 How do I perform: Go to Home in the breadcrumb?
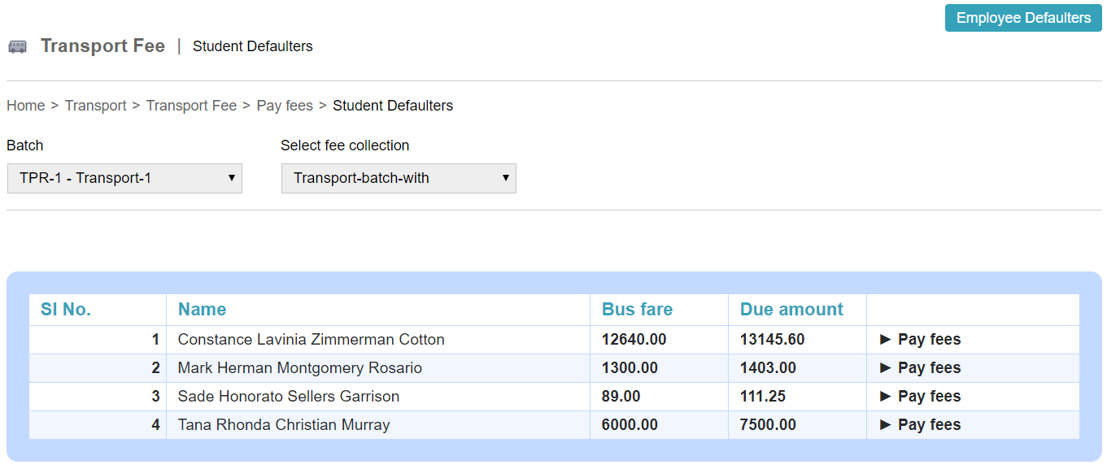[x=26, y=106]
